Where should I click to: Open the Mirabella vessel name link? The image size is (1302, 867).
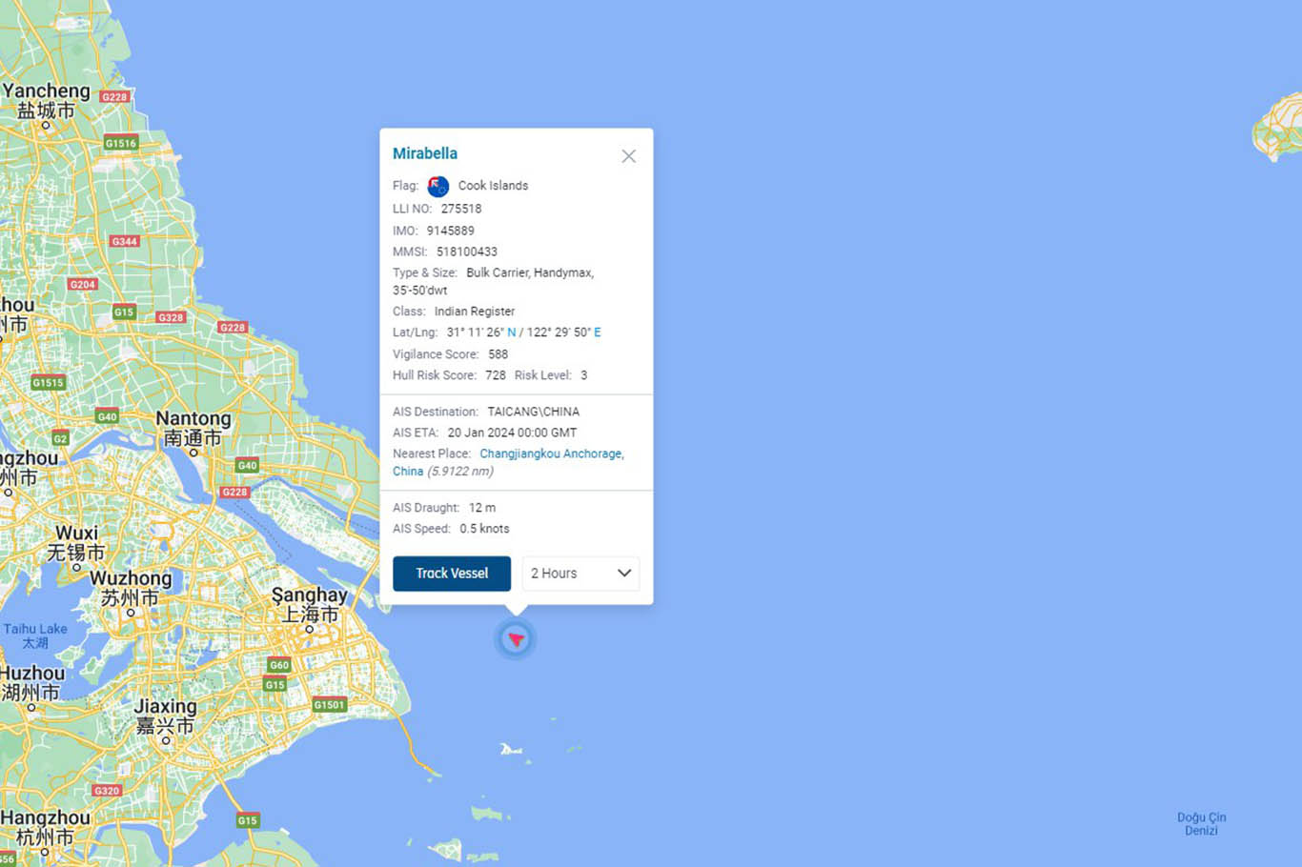(425, 153)
